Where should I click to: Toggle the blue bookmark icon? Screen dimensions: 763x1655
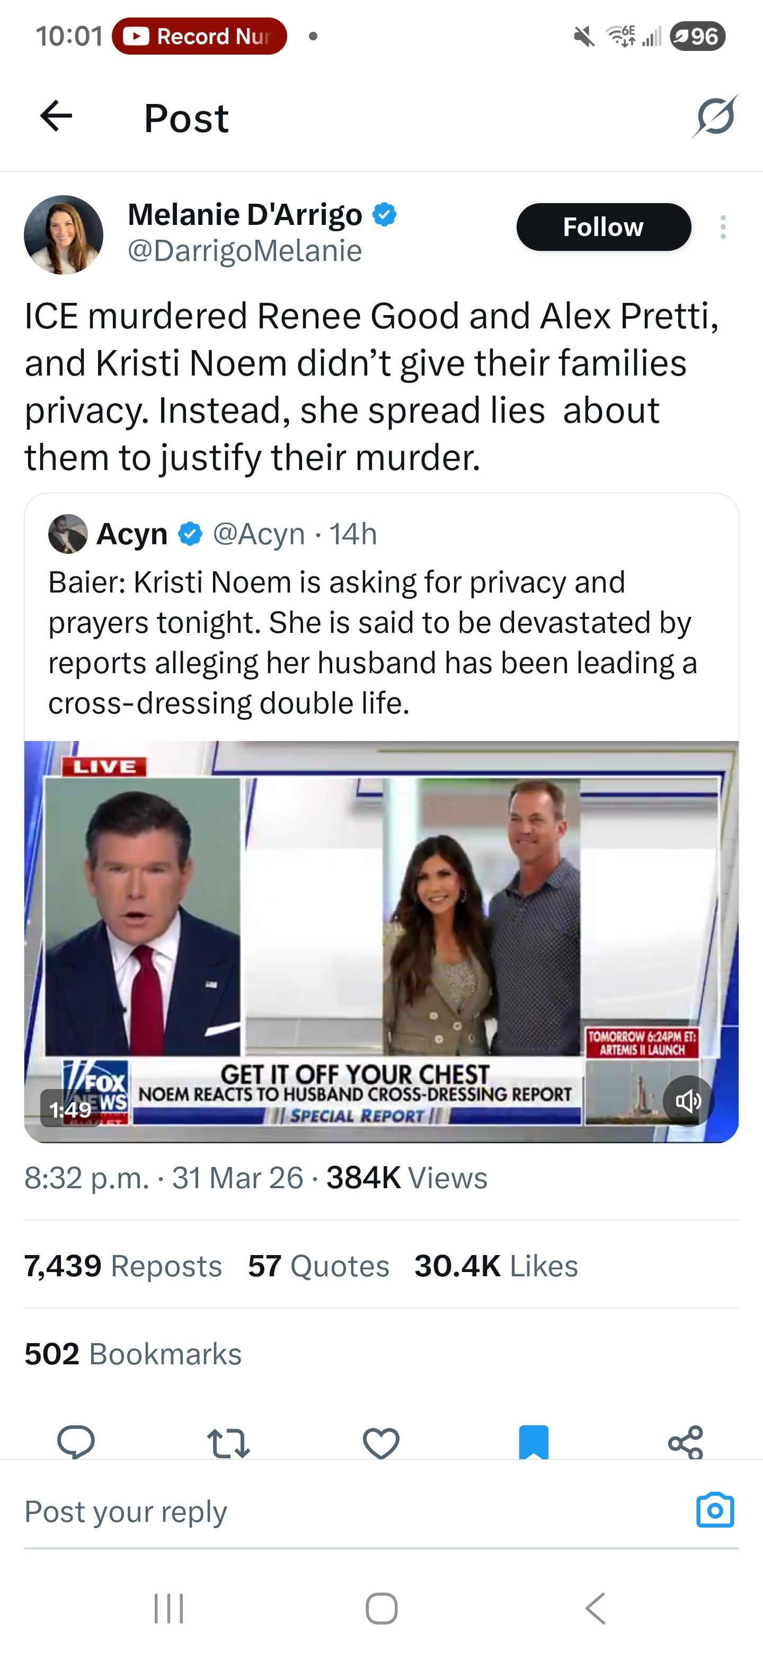(533, 1442)
